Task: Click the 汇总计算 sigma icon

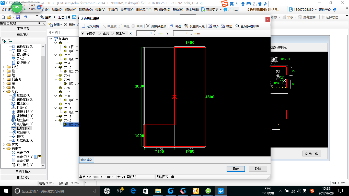Action: click(x=55, y=17)
